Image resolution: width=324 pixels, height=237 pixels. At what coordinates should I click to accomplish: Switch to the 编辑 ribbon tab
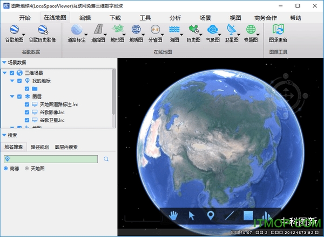85,18
